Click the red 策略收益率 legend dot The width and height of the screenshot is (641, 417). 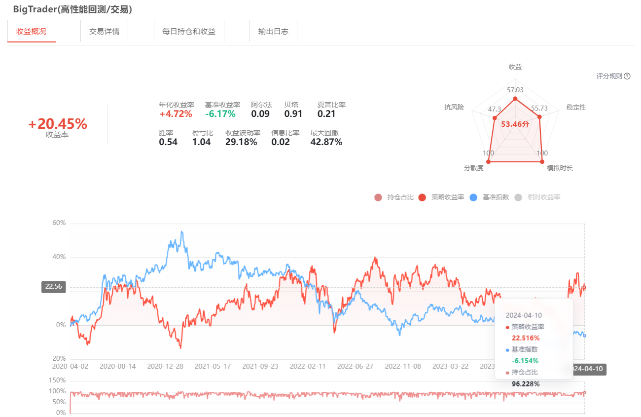pos(422,197)
